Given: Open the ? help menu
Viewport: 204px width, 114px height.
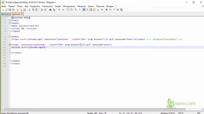Looking at the screenshot, I should click(116, 6).
